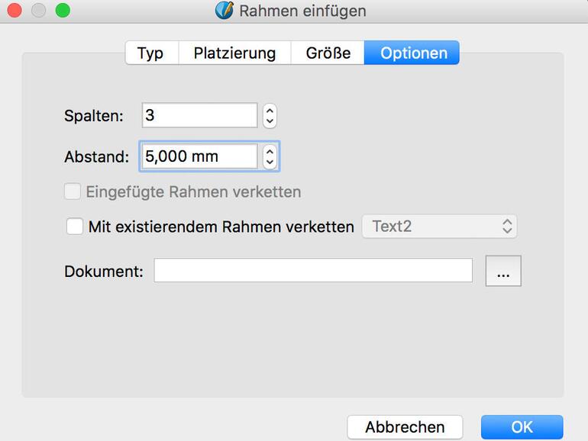Click the green zoom window button

pyautogui.click(x=63, y=11)
